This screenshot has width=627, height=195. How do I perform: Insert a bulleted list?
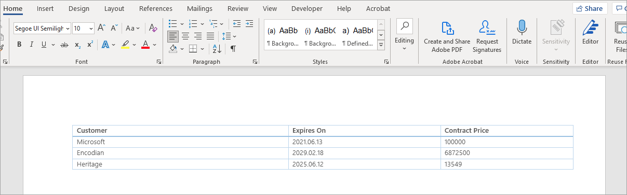(x=172, y=23)
